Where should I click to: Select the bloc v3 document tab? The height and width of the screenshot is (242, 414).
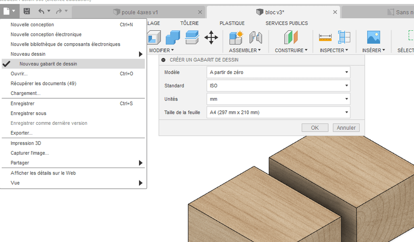274,12
